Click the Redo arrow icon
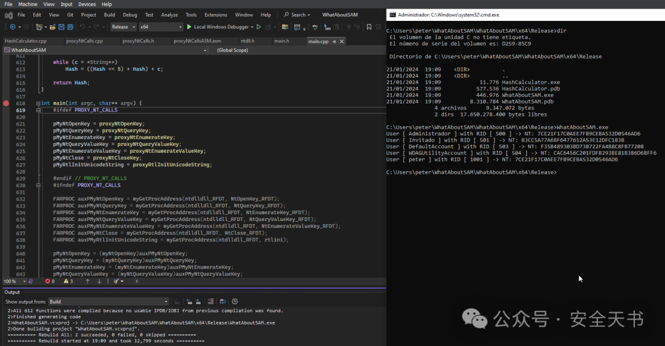665x346 pixels. 97,26
